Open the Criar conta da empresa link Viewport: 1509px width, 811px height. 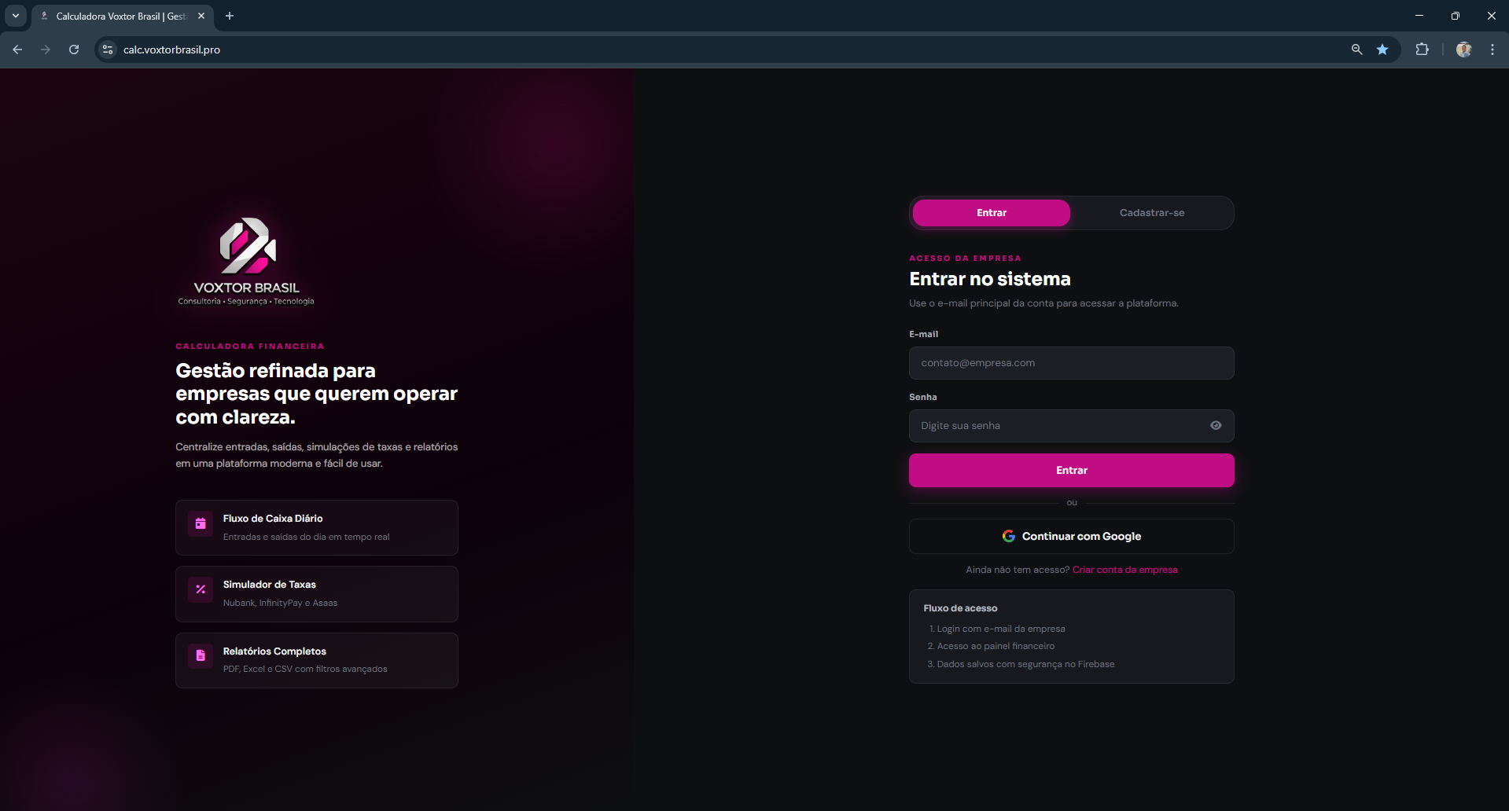1124,570
